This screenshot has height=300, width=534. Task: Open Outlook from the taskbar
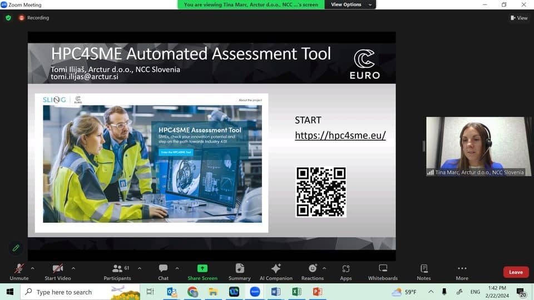172,292
